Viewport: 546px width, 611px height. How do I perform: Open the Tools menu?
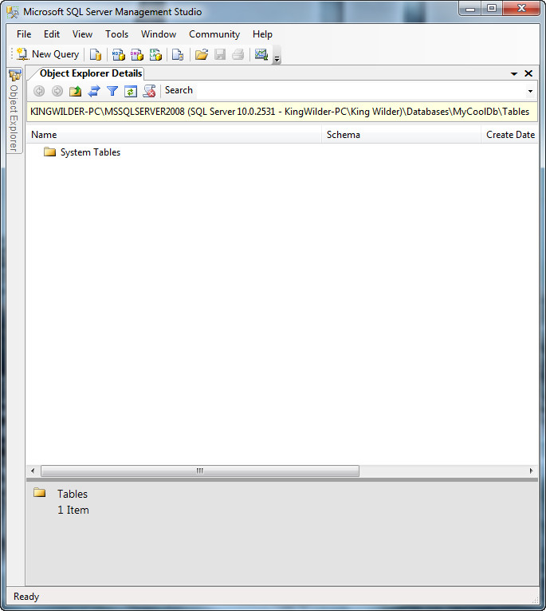point(117,34)
